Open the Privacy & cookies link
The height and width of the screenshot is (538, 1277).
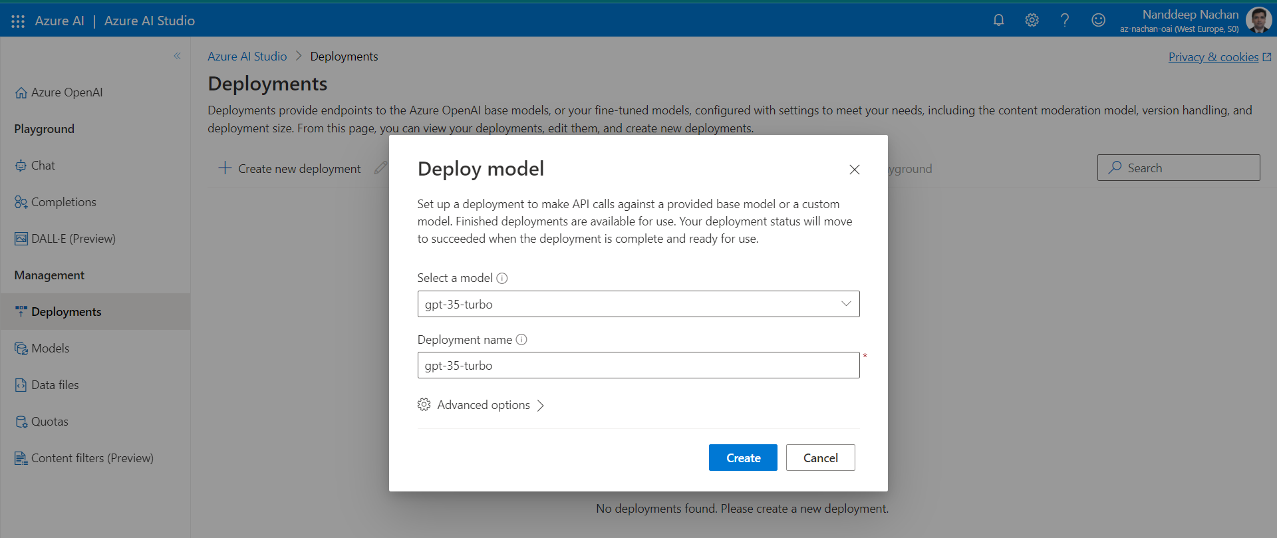click(x=1213, y=57)
